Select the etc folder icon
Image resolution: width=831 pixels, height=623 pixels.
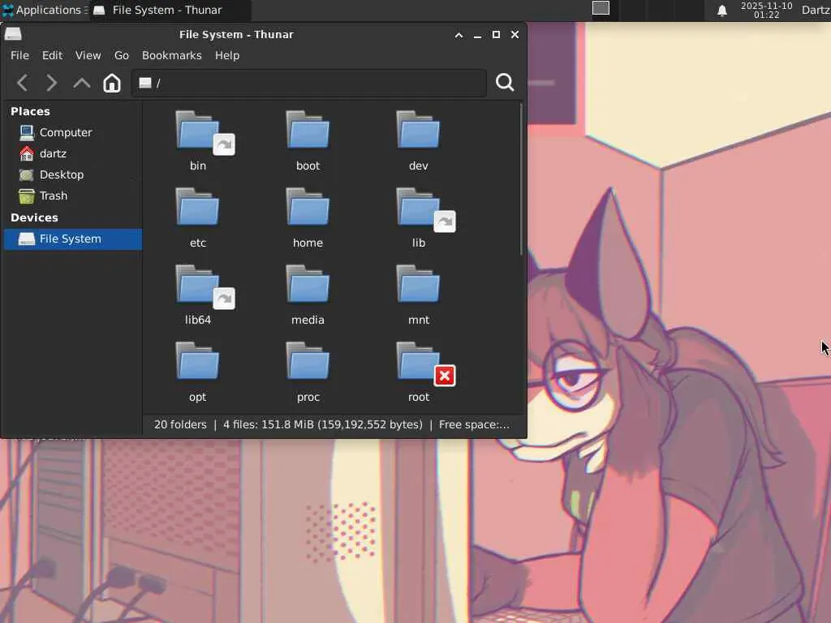coord(198,207)
